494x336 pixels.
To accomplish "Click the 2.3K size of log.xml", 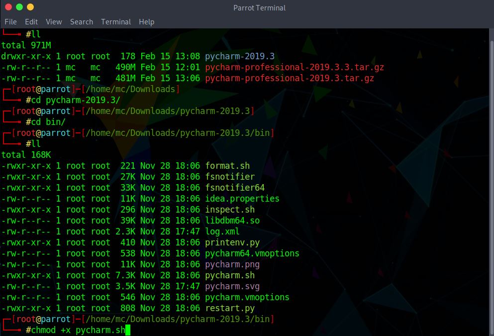I will pos(125,231).
